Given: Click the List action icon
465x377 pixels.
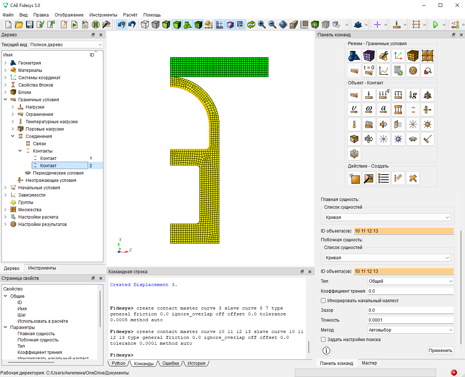Looking at the screenshot, I should [384, 178].
